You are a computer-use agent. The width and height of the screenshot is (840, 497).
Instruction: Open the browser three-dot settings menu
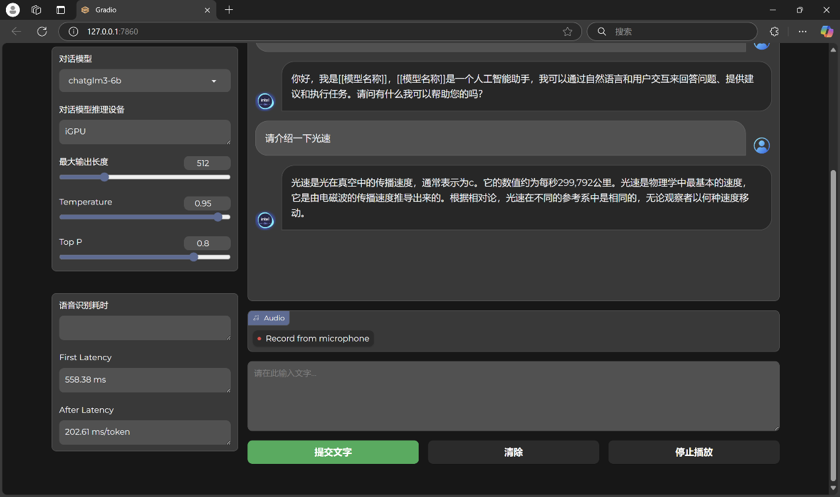802,31
